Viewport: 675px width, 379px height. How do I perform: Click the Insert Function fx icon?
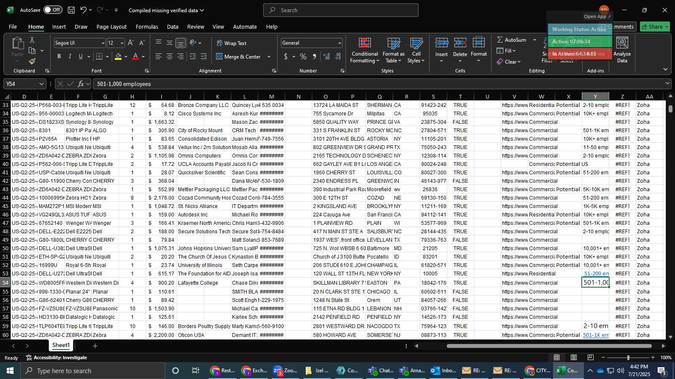coord(81,84)
